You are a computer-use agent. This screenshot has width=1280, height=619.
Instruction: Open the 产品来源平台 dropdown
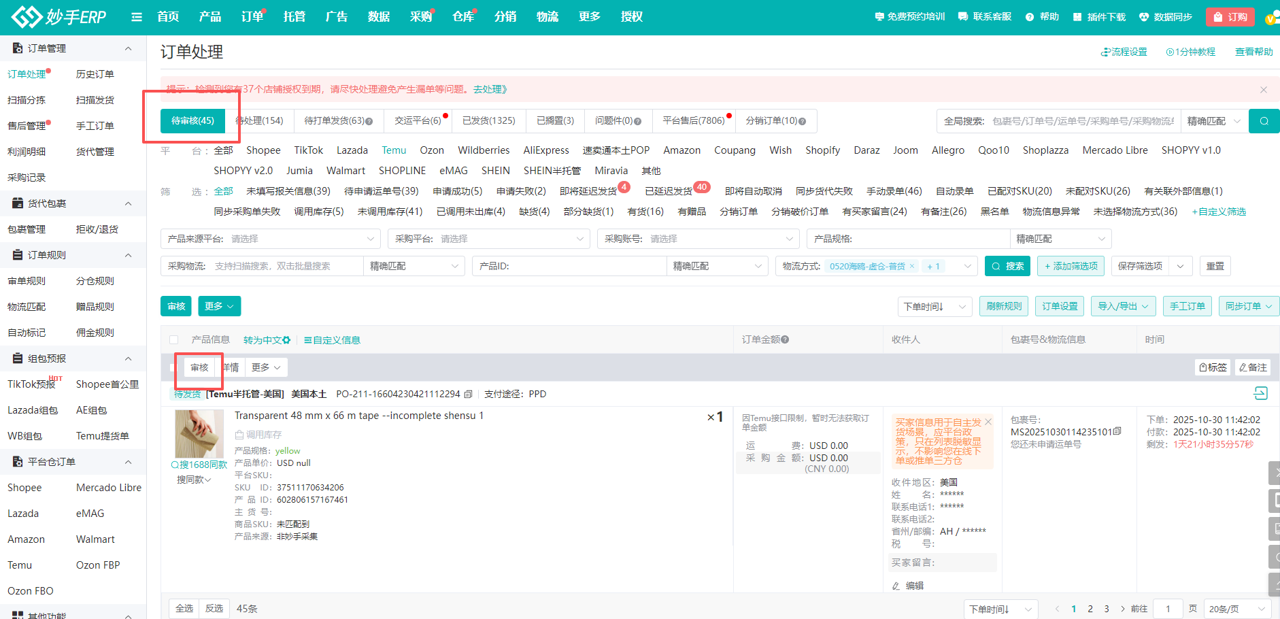271,239
